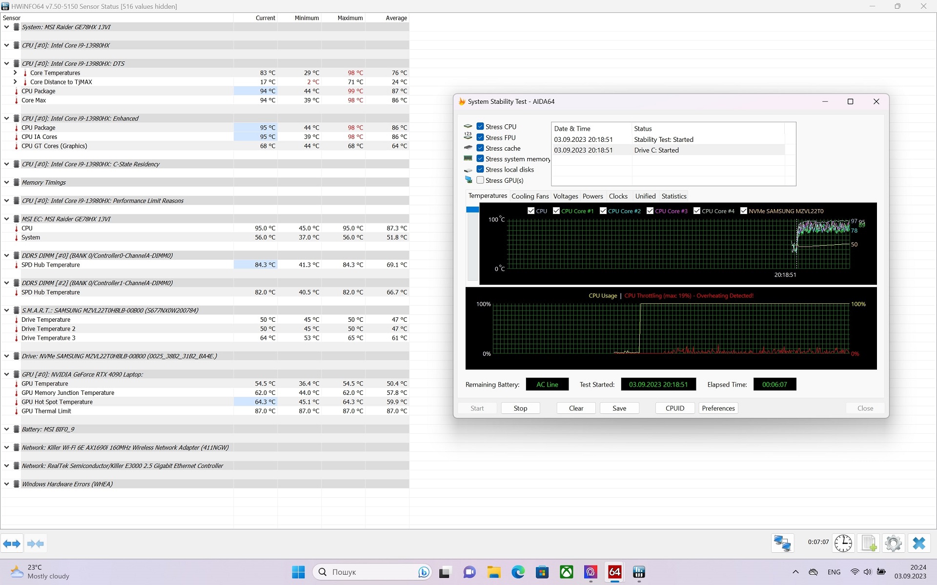This screenshot has width=937, height=585.
Task: Collapse Windows Hardware Errors (WHEA) group
Action: click(x=6, y=484)
